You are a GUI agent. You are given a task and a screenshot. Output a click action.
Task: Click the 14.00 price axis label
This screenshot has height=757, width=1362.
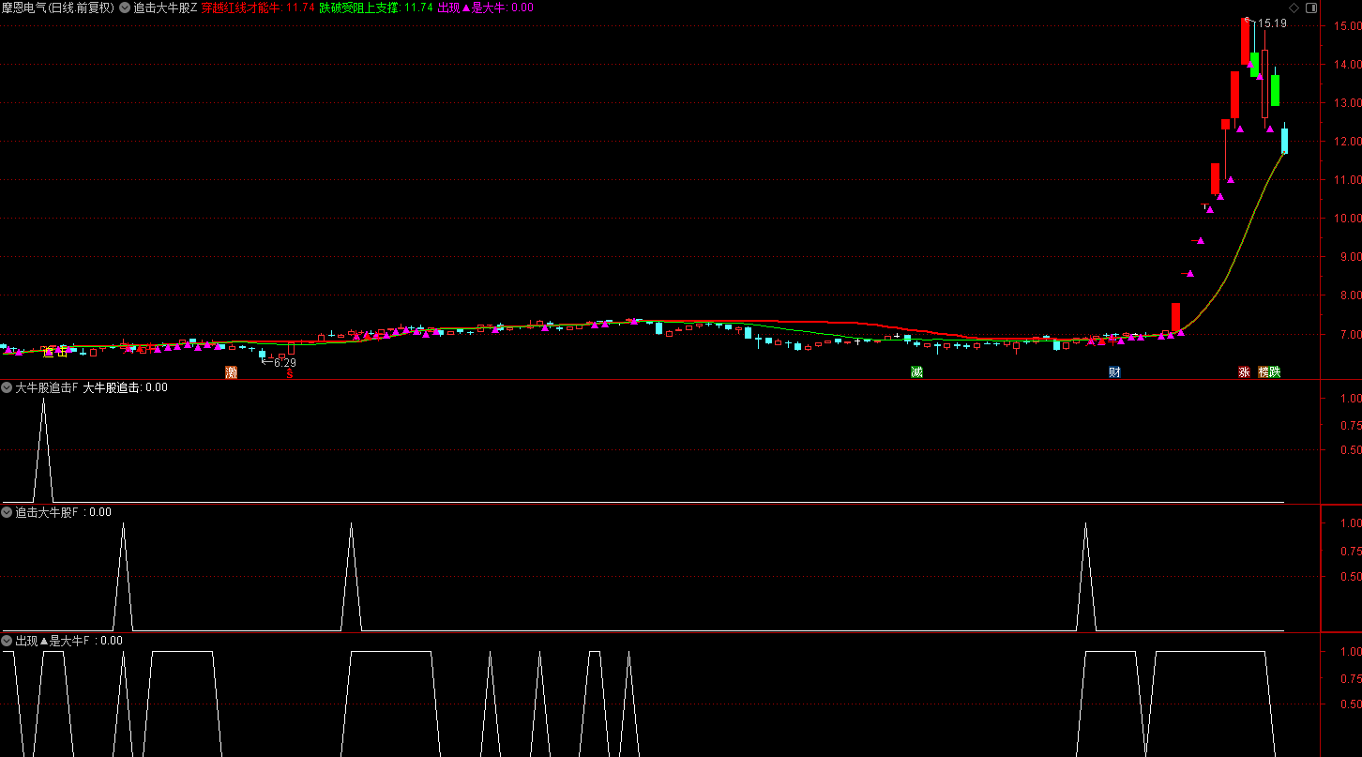click(x=1347, y=65)
